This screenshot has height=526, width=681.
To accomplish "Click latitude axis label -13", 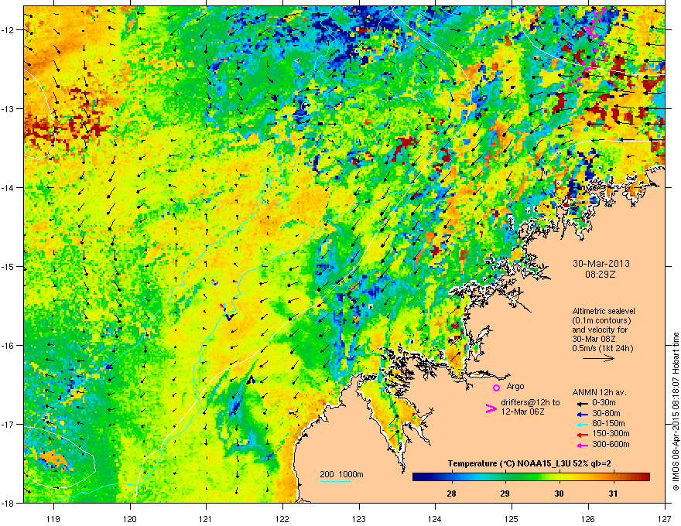I will (x=9, y=108).
